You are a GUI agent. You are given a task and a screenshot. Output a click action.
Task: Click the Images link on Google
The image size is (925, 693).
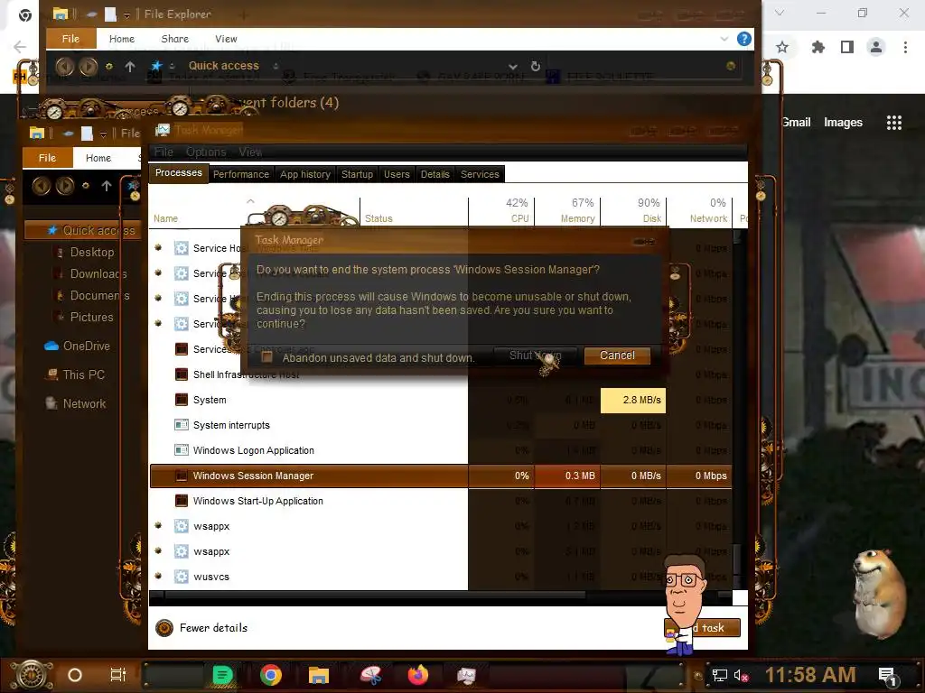[x=843, y=123]
